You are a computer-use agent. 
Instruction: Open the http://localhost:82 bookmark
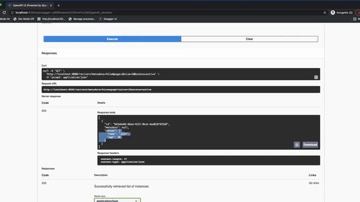[51, 19]
